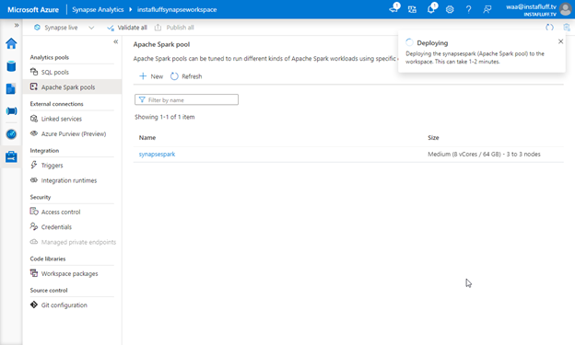The height and width of the screenshot is (345, 575).
Task: Open the user account avatar
Action: coord(566,9)
